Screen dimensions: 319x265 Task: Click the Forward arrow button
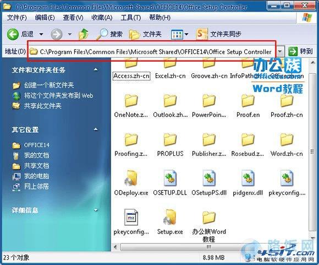[56, 34]
